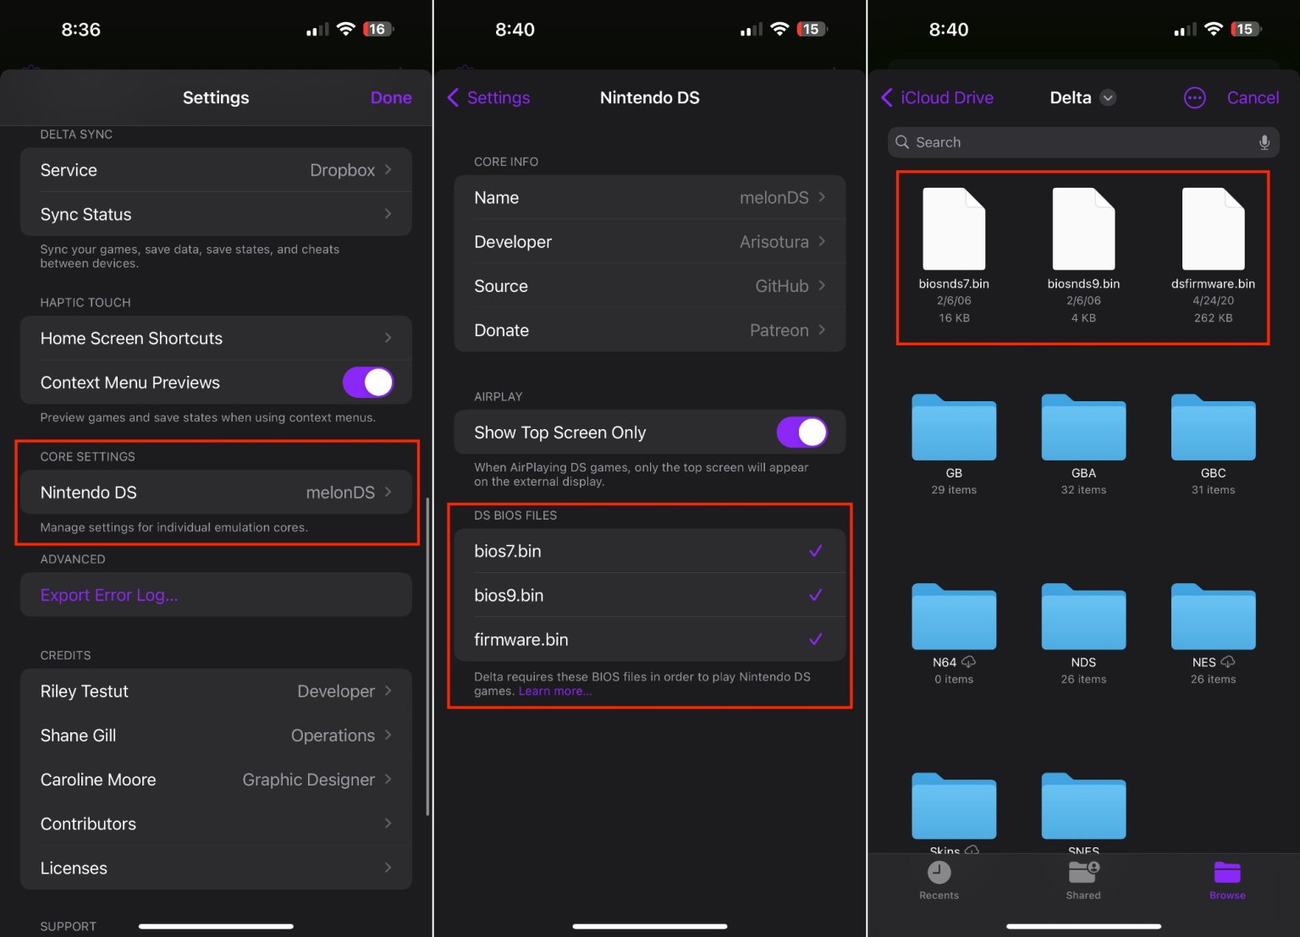
Task: Select the Browse icon in Files
Action: (x=1227, y=876)
